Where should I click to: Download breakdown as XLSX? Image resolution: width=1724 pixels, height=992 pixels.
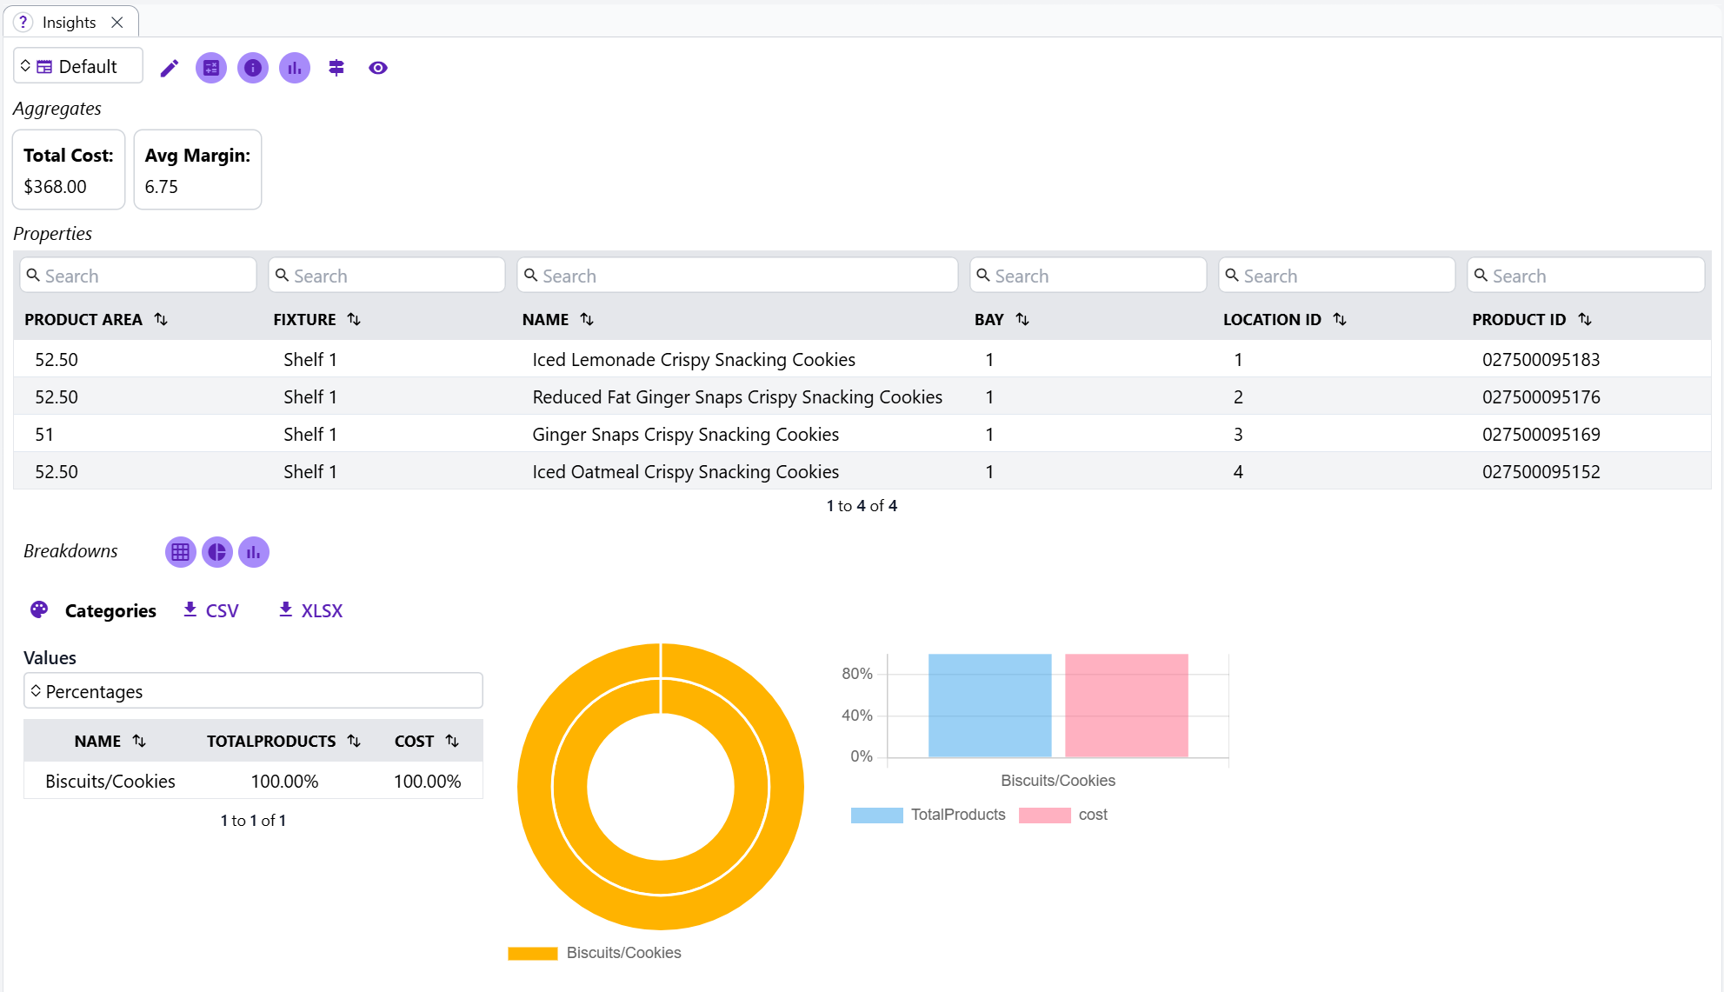click(x=310, y=610)
